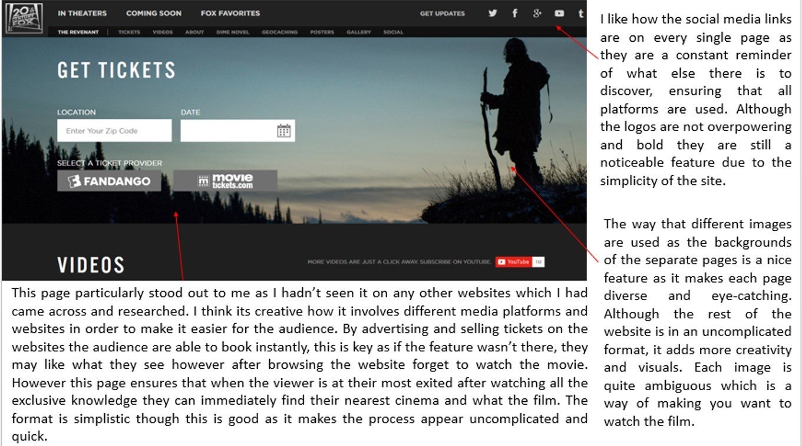Select the Videos section heading
This screenshot has width=802, height=446.
(x=91, y=265)
